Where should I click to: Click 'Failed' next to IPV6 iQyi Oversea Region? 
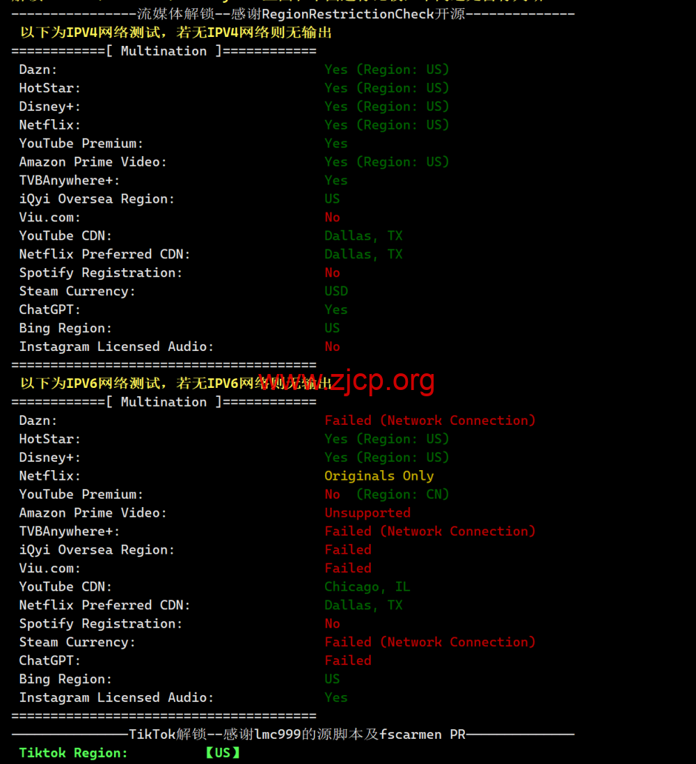[348, 549]
